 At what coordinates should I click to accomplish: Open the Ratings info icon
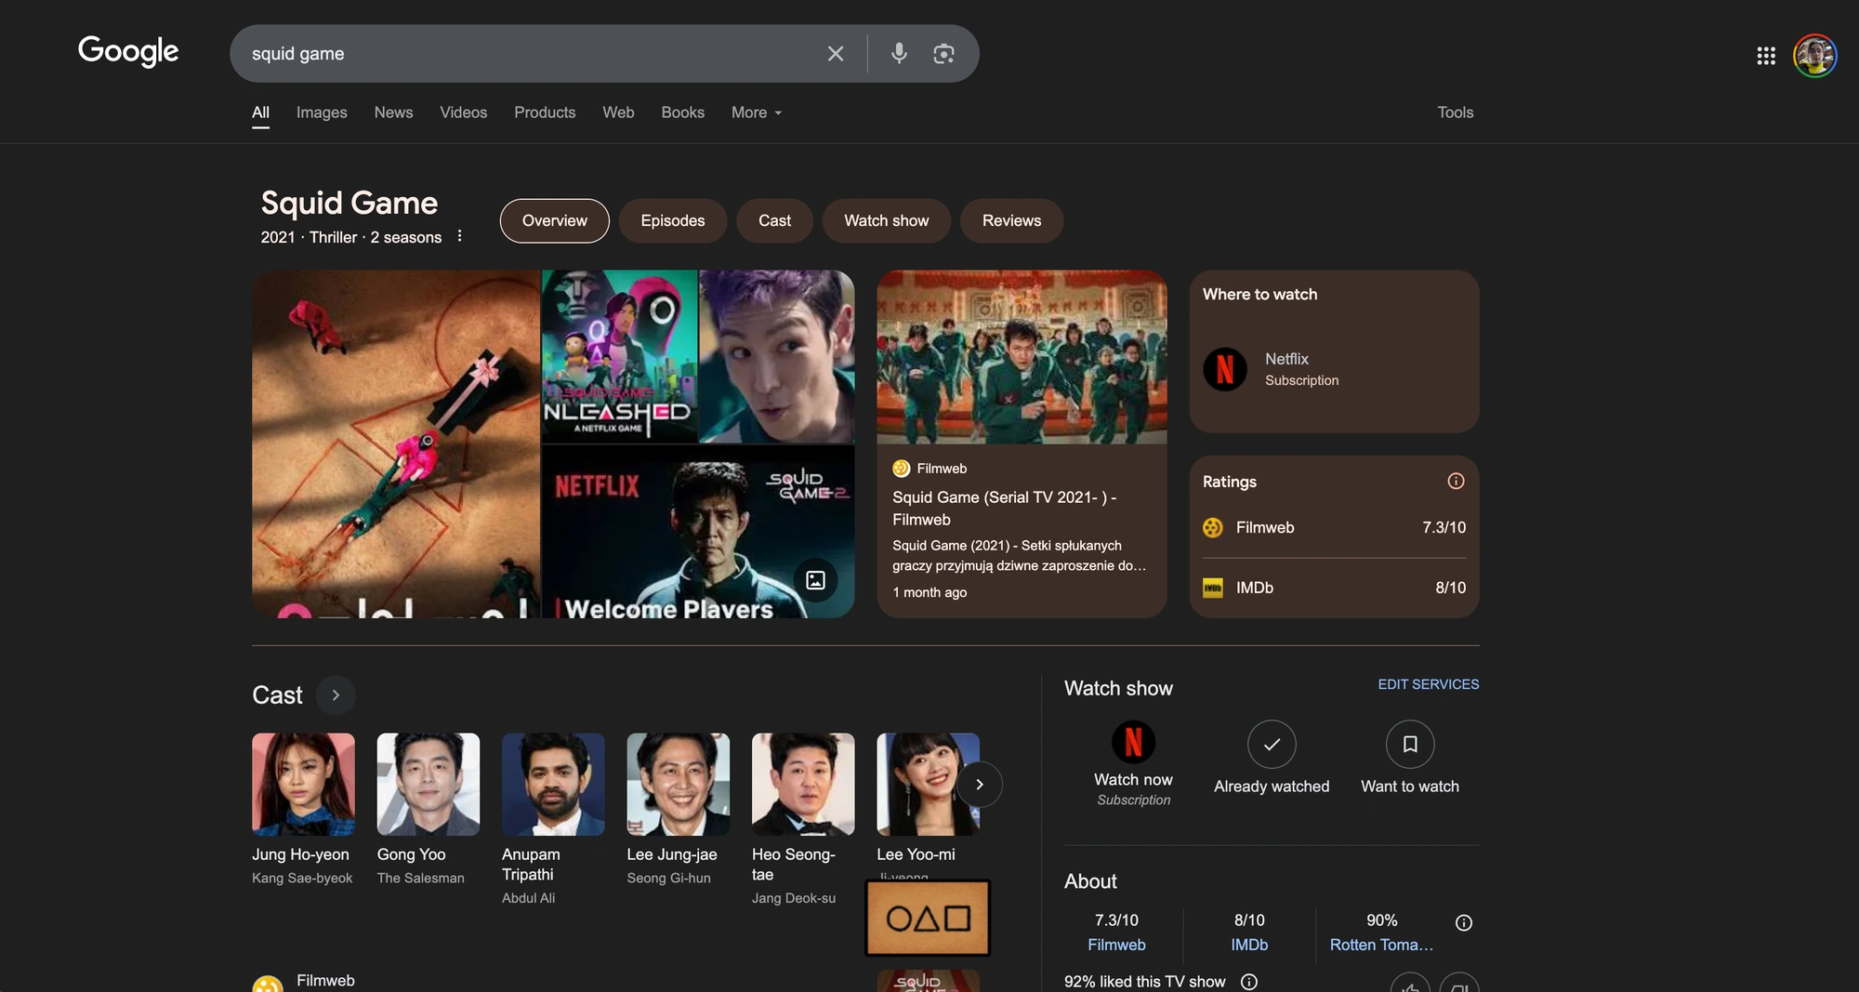[x=1456, y=481]
